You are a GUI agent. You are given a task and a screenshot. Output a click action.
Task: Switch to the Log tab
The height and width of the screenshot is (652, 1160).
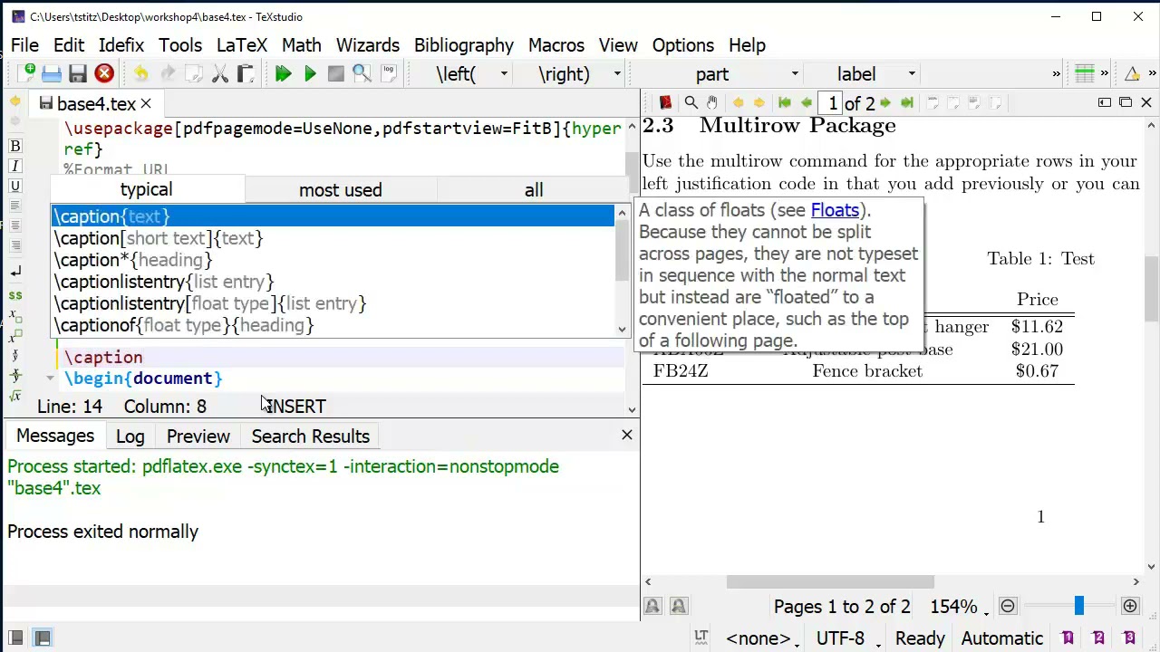click(130, 436)
